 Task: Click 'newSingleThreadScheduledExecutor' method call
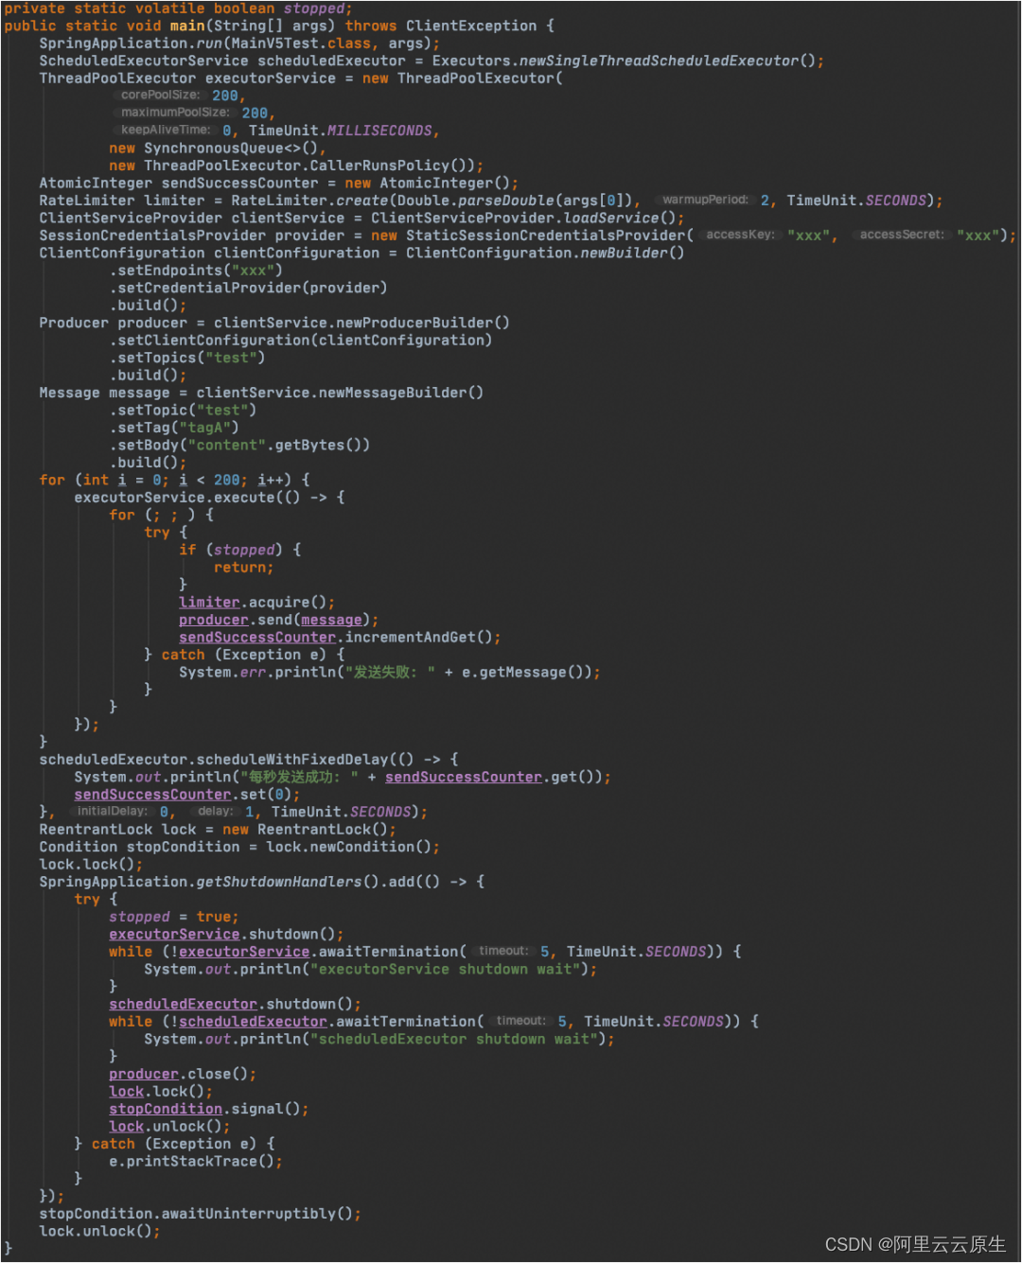pos(659,61)
